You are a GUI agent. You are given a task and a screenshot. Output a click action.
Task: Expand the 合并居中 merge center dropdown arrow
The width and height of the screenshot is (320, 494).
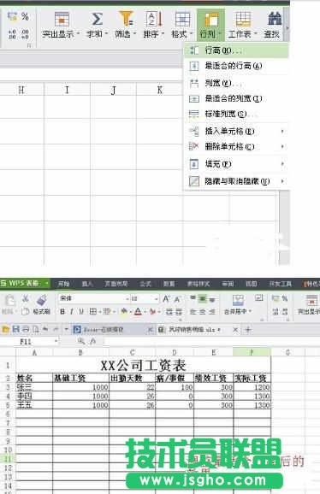click(x=250, y=312)
